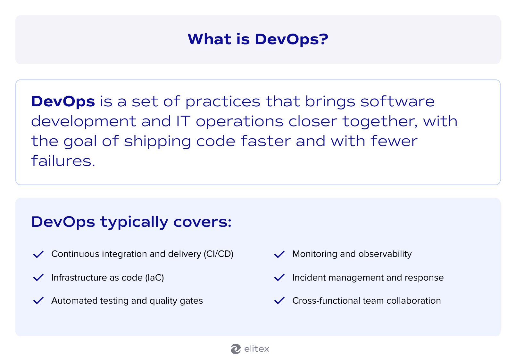516x360 pixels.
Task: Click the elitex logo icon
Action: [x=236, y=349]
